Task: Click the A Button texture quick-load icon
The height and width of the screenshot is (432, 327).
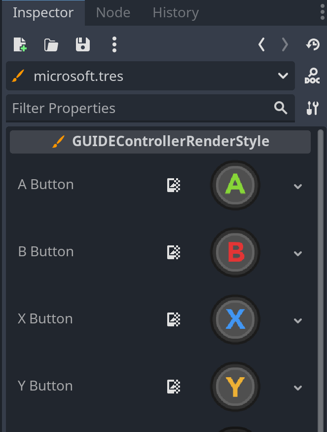Action: click(174, 186)
